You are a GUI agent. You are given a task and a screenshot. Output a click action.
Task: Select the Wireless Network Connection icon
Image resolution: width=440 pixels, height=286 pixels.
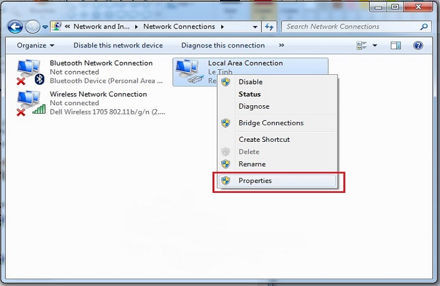pos(30,103)
